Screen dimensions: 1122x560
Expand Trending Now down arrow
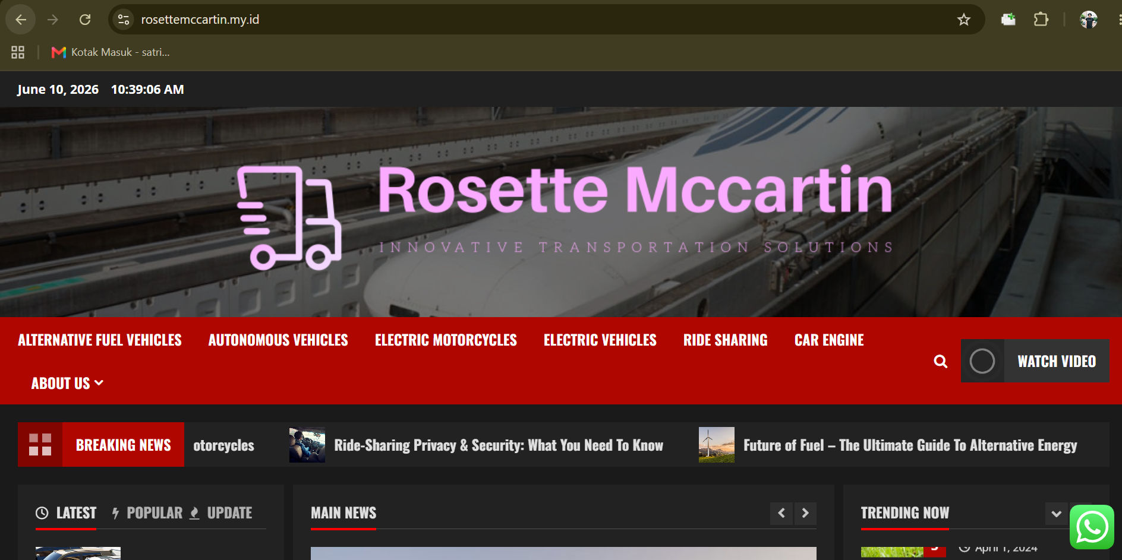(x=1056, y=514)
